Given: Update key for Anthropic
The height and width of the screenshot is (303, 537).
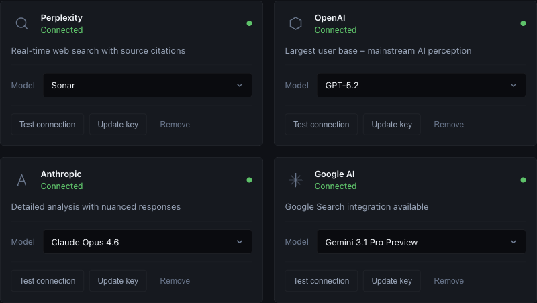Looking at the screenshot, I should coord(118,281).
